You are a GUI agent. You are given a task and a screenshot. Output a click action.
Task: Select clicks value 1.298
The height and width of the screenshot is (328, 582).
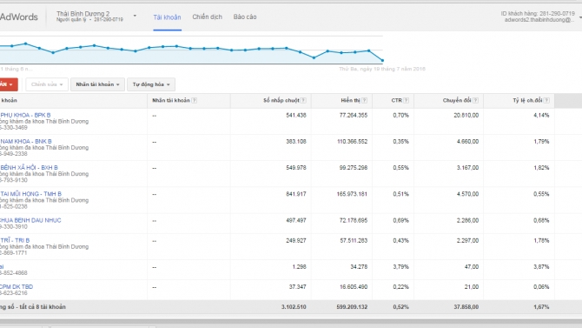click(299, 266)
